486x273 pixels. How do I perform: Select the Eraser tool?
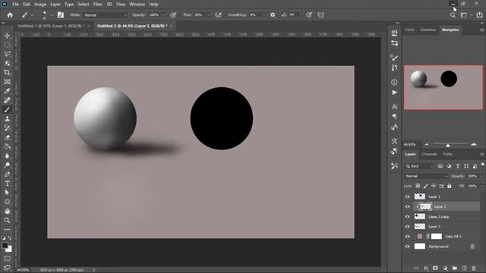click(x=7, y=137)
